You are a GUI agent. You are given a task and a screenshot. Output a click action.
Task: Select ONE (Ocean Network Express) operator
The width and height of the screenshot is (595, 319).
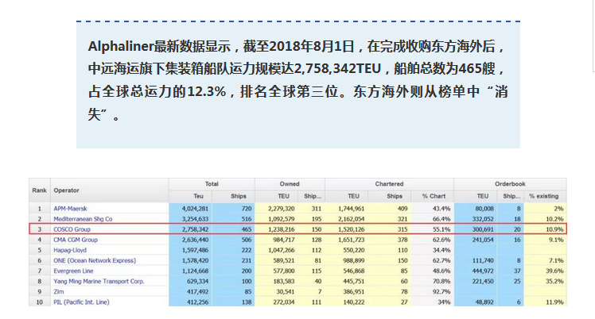[x=93, y=259]
